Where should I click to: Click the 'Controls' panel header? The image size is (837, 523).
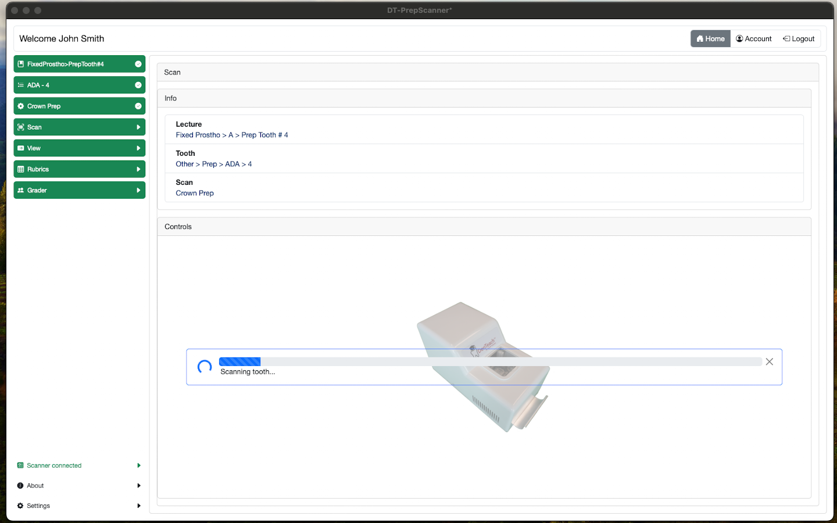tap(484, 227)
